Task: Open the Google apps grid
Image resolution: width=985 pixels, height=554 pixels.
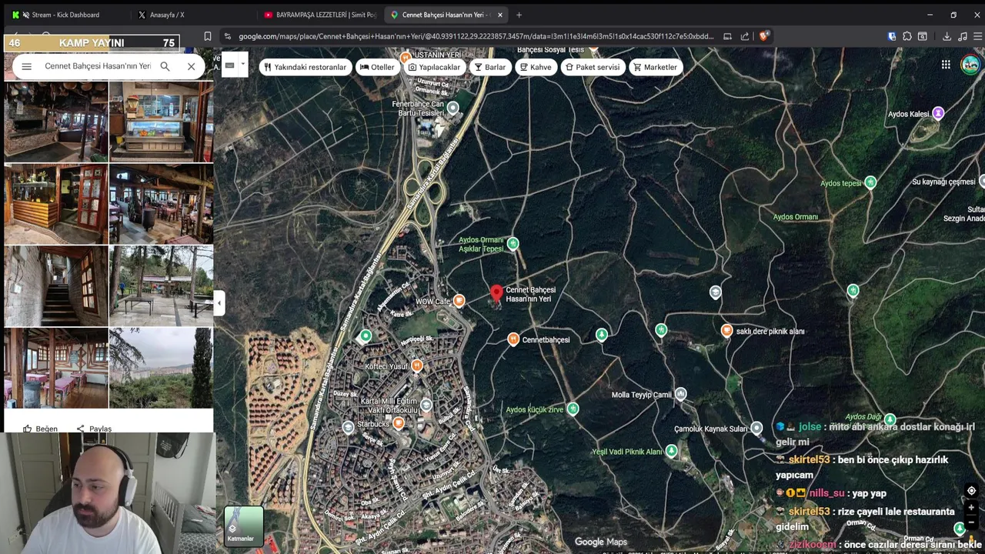Action: coord(946,65)
